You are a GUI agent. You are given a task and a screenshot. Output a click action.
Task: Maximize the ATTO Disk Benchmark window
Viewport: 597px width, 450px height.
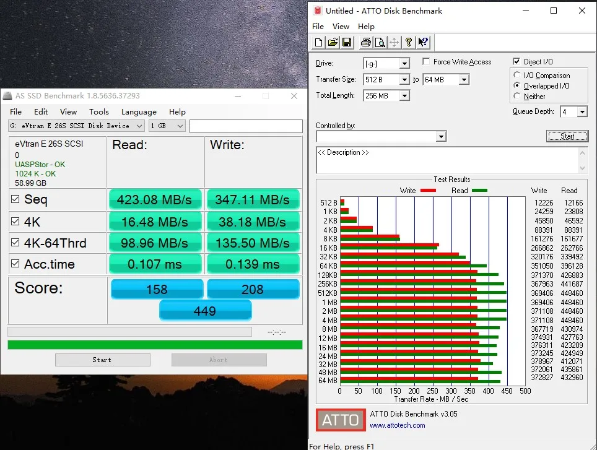coord(554,11)
